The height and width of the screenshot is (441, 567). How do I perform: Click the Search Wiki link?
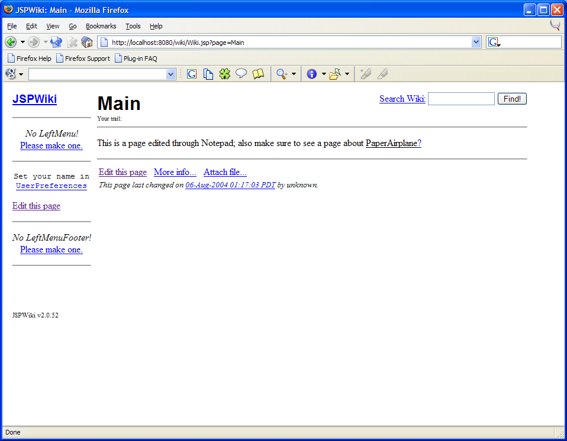[x=402, y=99]
